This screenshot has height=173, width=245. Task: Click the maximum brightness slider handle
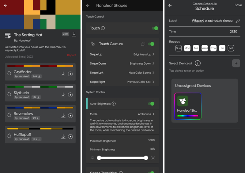click(x=146, y=158)
